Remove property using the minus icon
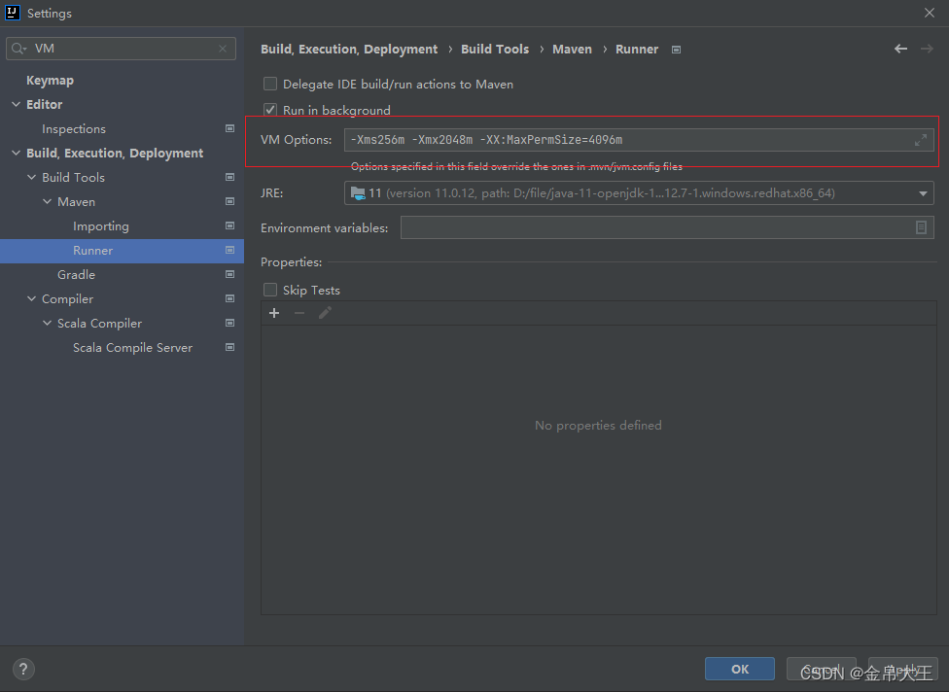The width and height of the screenshot is (949, 692). pyautogui.click(x=299, y=313)
